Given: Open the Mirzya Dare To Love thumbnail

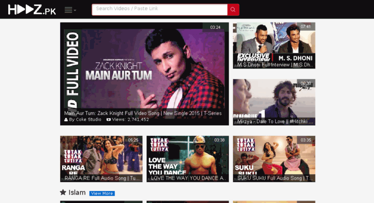Looking at the screenshot, I should (x=274, y=102).
